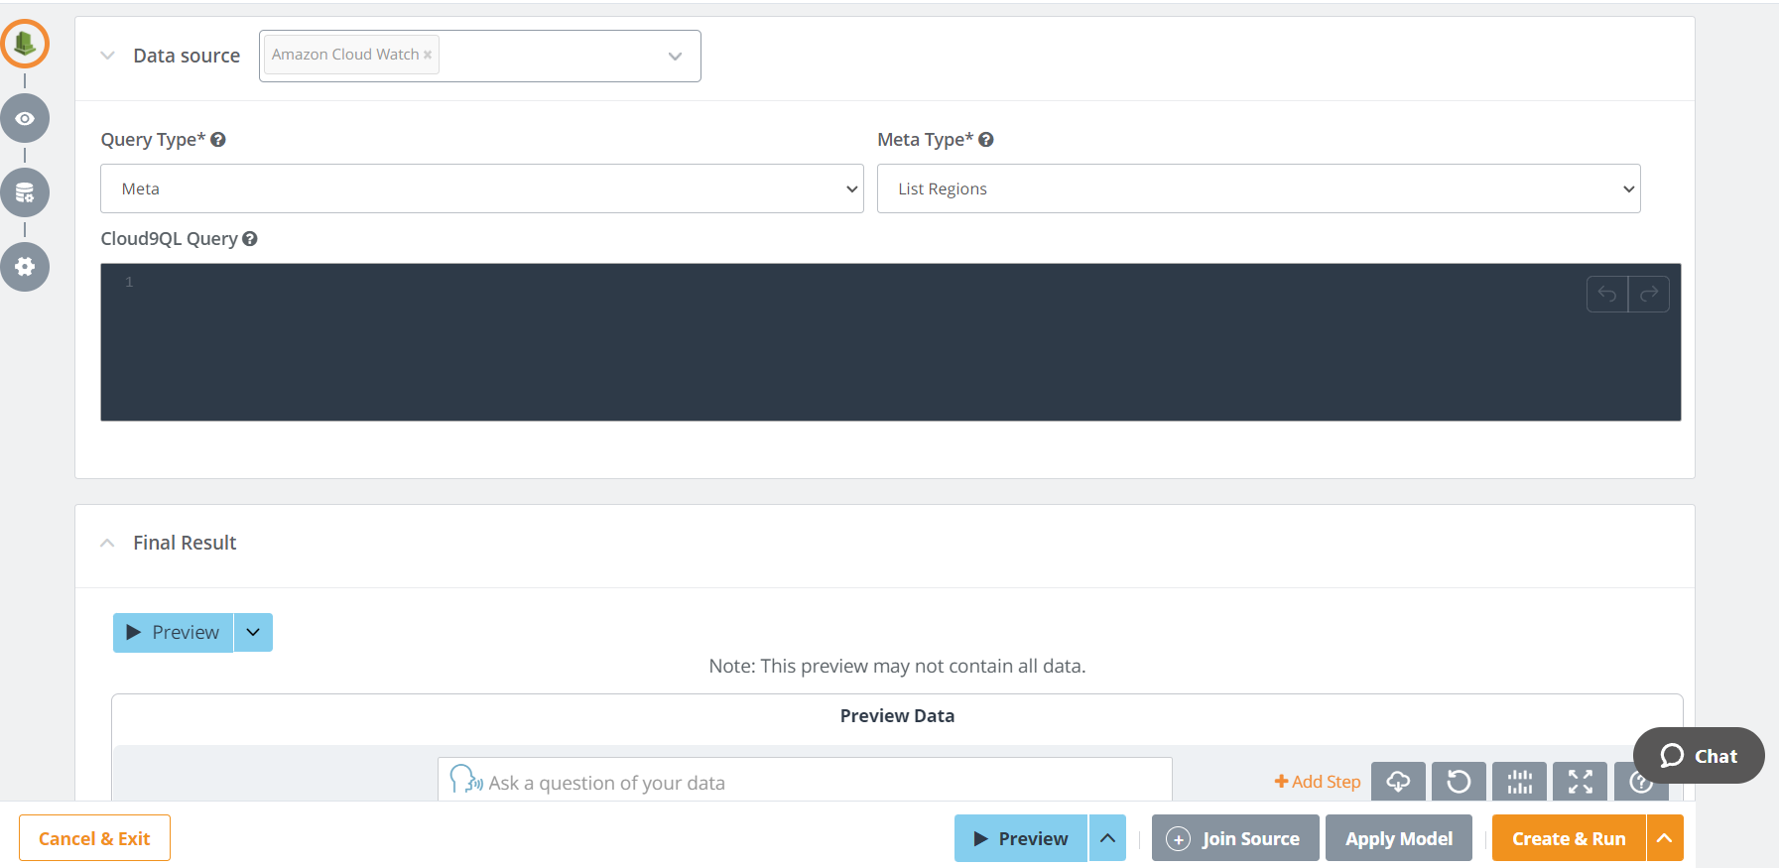Collapse the Final Result section
Screen dimensions: 1779x868
point(108,543)
